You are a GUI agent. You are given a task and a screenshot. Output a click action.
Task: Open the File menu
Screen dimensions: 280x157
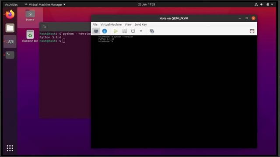coord(95,24)
